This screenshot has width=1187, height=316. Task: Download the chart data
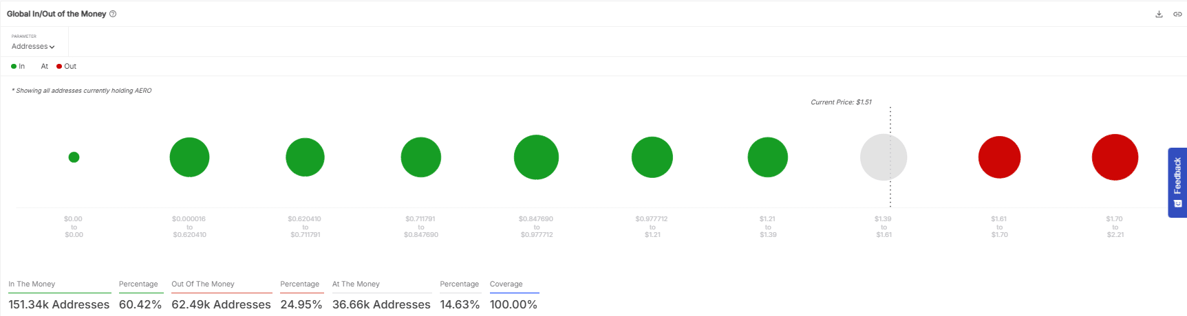pyautogui.click(x=1159, y=14)
